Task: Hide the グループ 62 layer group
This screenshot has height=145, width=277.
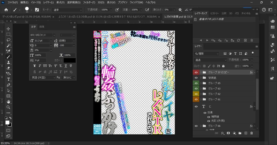Action: click(196, 94)
